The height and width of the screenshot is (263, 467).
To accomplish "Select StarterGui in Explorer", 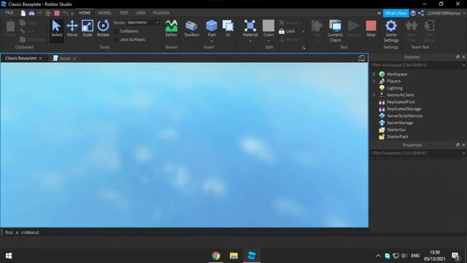I will (x=396, y=130).
